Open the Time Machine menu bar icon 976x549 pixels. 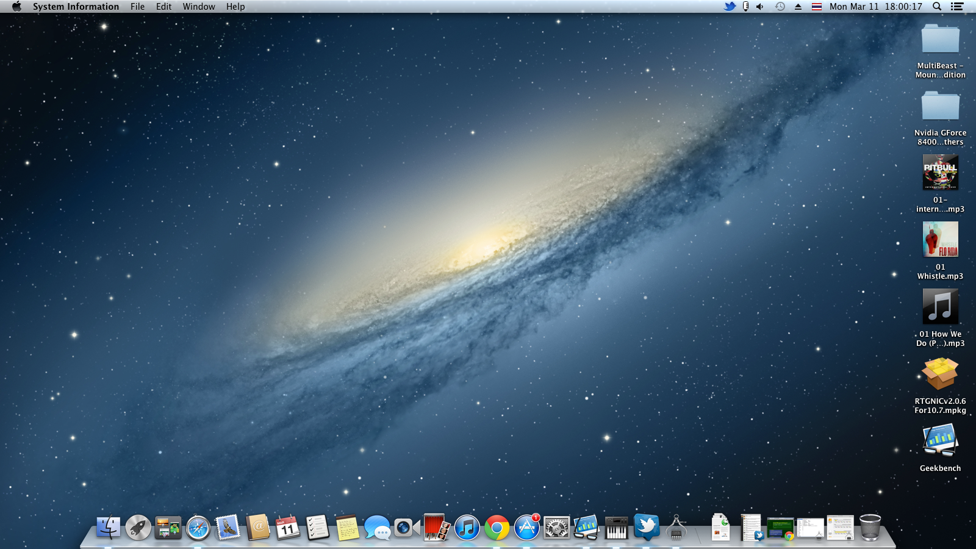click(780, 7)
